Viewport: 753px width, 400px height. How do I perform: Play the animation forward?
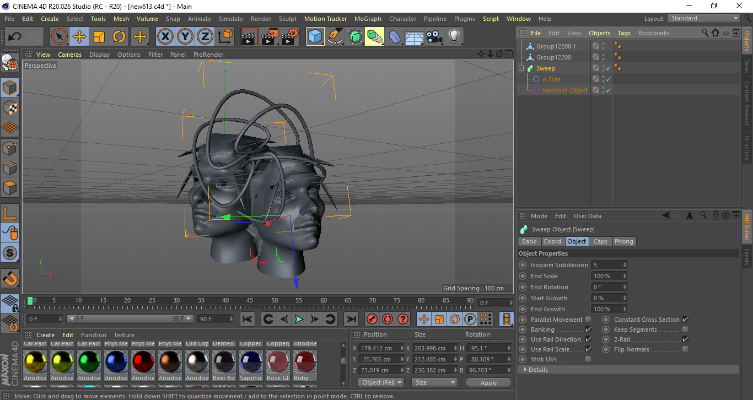click(299, 319)
